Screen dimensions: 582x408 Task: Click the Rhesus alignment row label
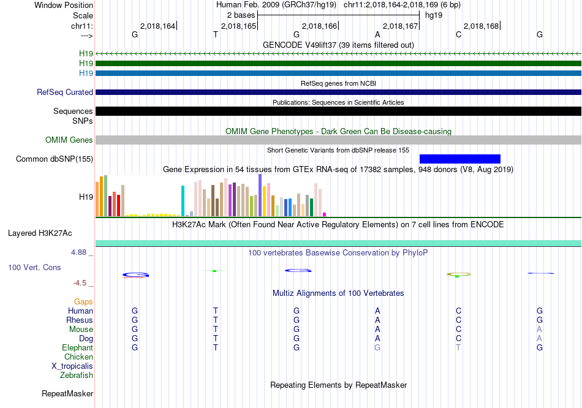pyautogui.click(x=80, y=320)
